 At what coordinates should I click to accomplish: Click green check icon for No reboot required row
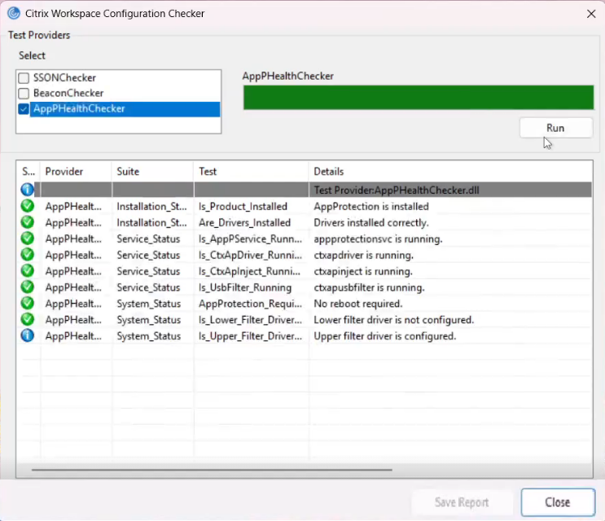point(28,304)
